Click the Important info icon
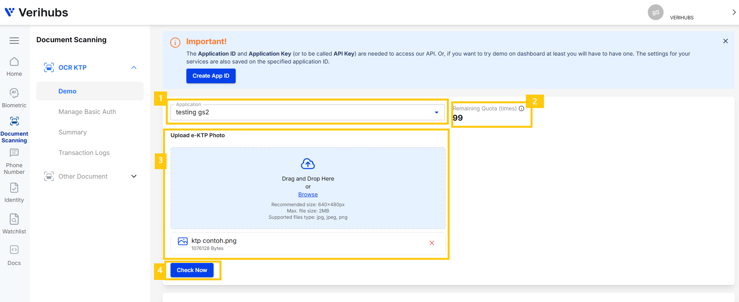739x302 pixels. point(175,43)
